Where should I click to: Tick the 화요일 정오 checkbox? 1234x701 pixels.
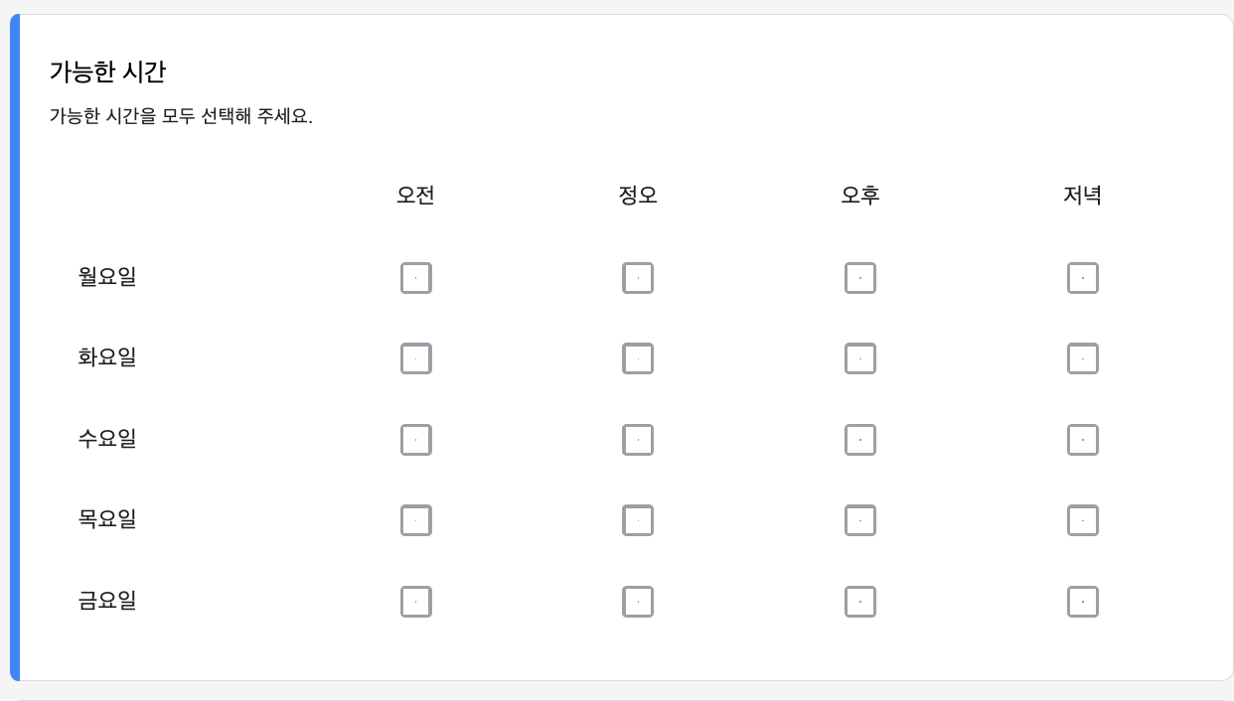(x=638, y=358)
